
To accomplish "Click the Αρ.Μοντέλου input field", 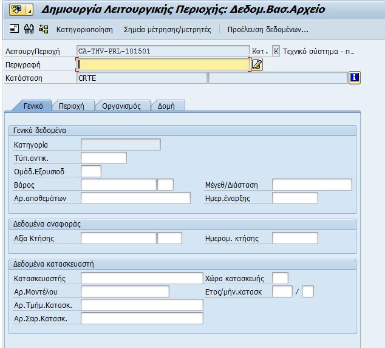I will pyautogui.click(x=125, y=292).
